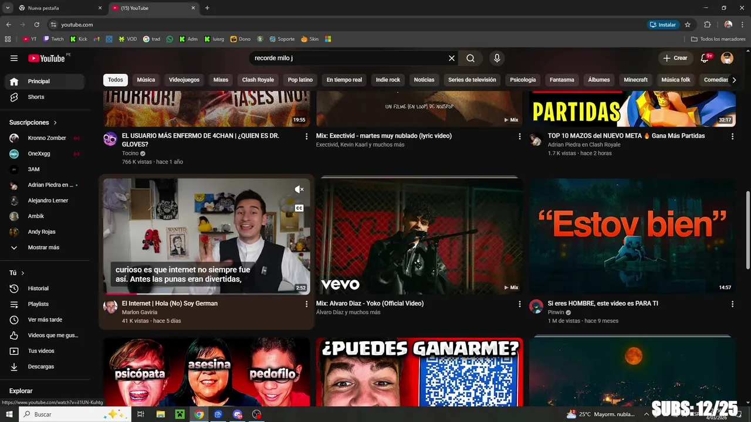751x422 pixels.
Task: Go to the YouTube home logo
Action: point(46,58)
